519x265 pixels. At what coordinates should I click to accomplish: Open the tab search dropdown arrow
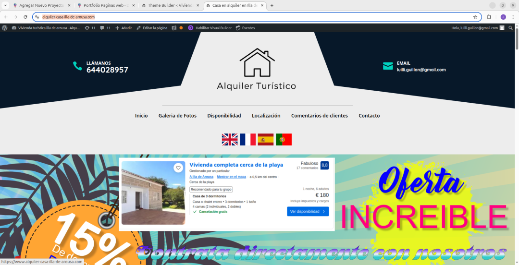pos(5,6)
